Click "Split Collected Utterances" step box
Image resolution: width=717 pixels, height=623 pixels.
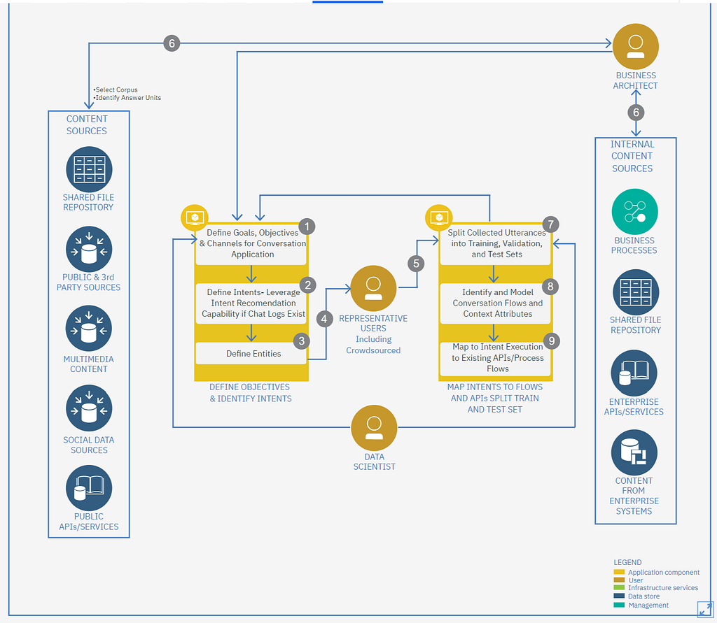pos(495,244)
